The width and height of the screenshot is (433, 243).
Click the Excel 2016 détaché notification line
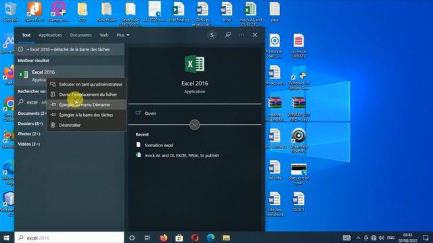69,49
